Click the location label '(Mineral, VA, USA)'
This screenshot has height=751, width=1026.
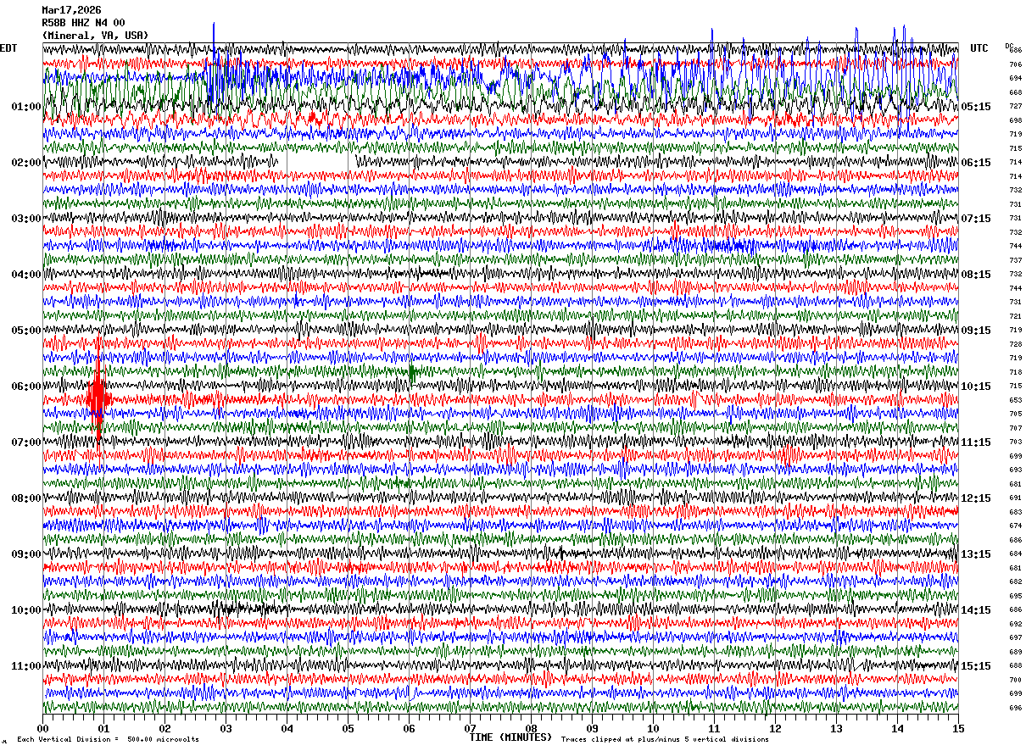click(95, 36)
